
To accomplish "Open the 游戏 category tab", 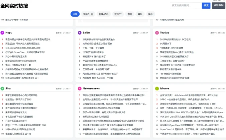I will [130, 14].
